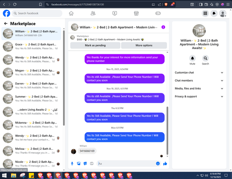Open Mckenna conversation in the chat list
Screen dimensions: 232x179
point(31,125)
